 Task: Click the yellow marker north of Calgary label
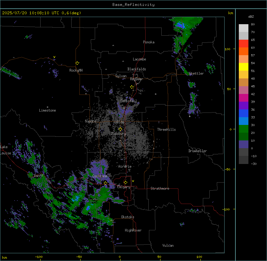(x=125, y=183)
